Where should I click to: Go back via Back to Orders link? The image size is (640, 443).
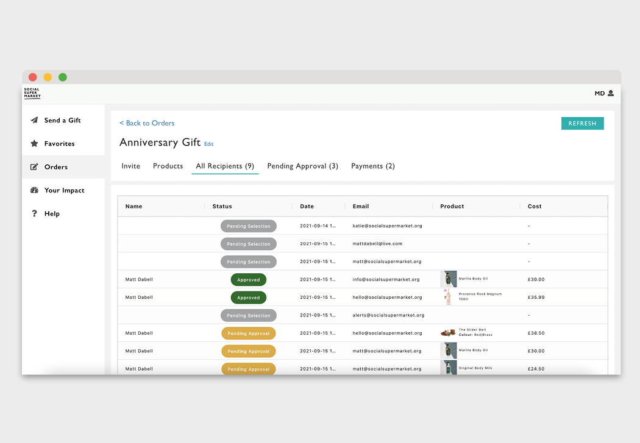pos(147,123)
